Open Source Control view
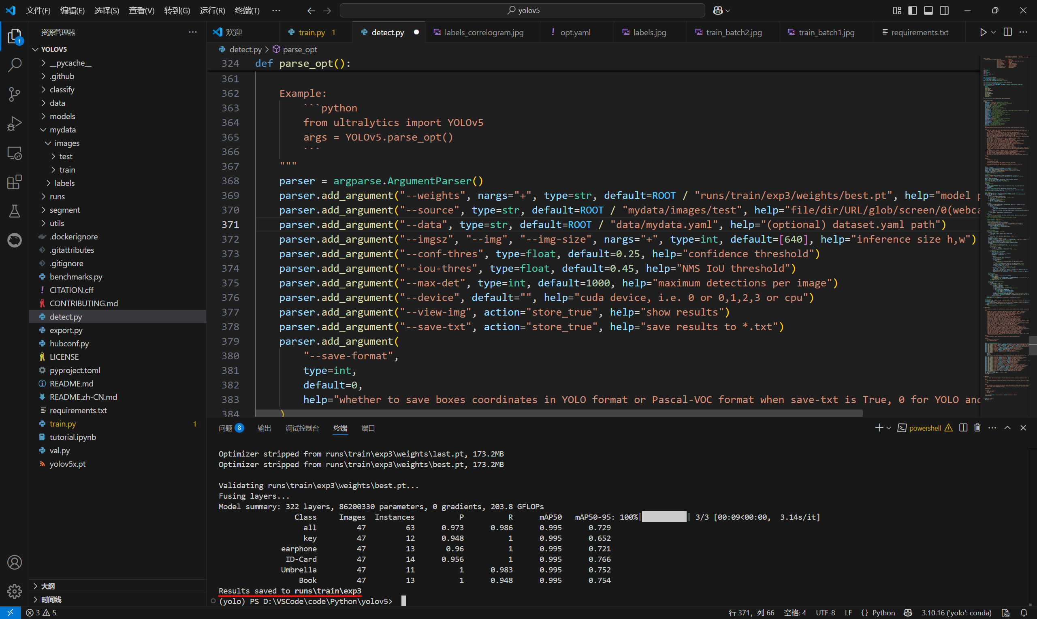Viewport: 1037px width, 619px height. click(x=15, y=94)
